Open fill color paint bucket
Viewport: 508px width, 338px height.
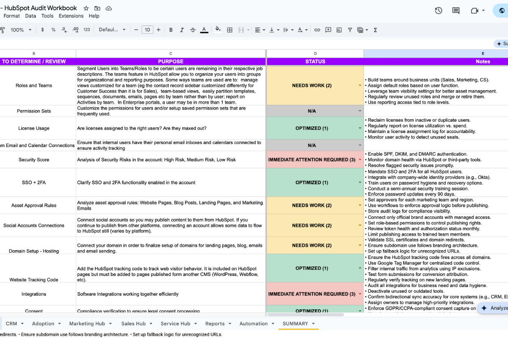[218, 30]
